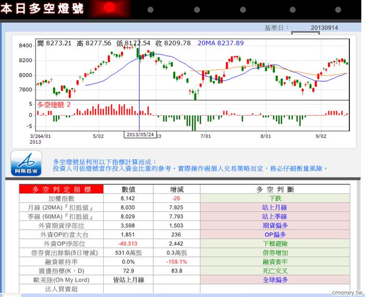Click the OP偏多 judgment link

275,234
